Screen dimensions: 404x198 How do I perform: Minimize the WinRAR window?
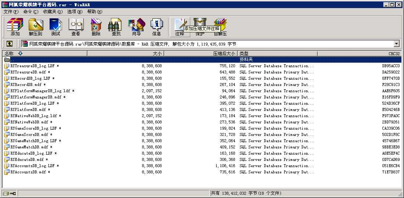coord(386,5)
